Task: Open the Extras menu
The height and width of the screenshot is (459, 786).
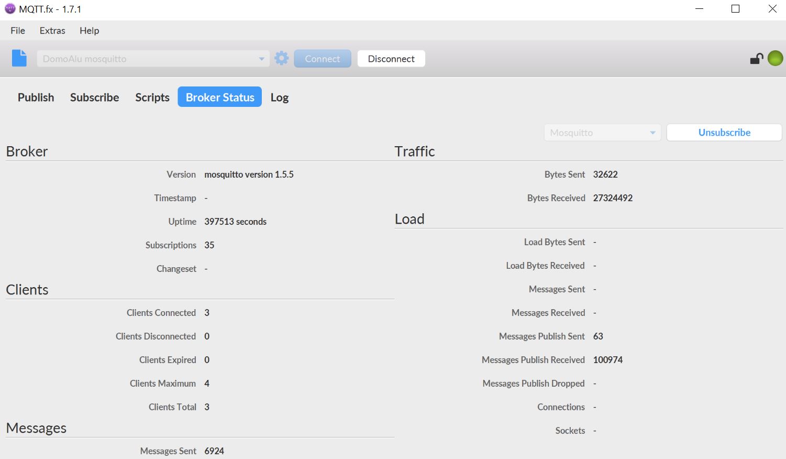Action: [x=52, y=30]
